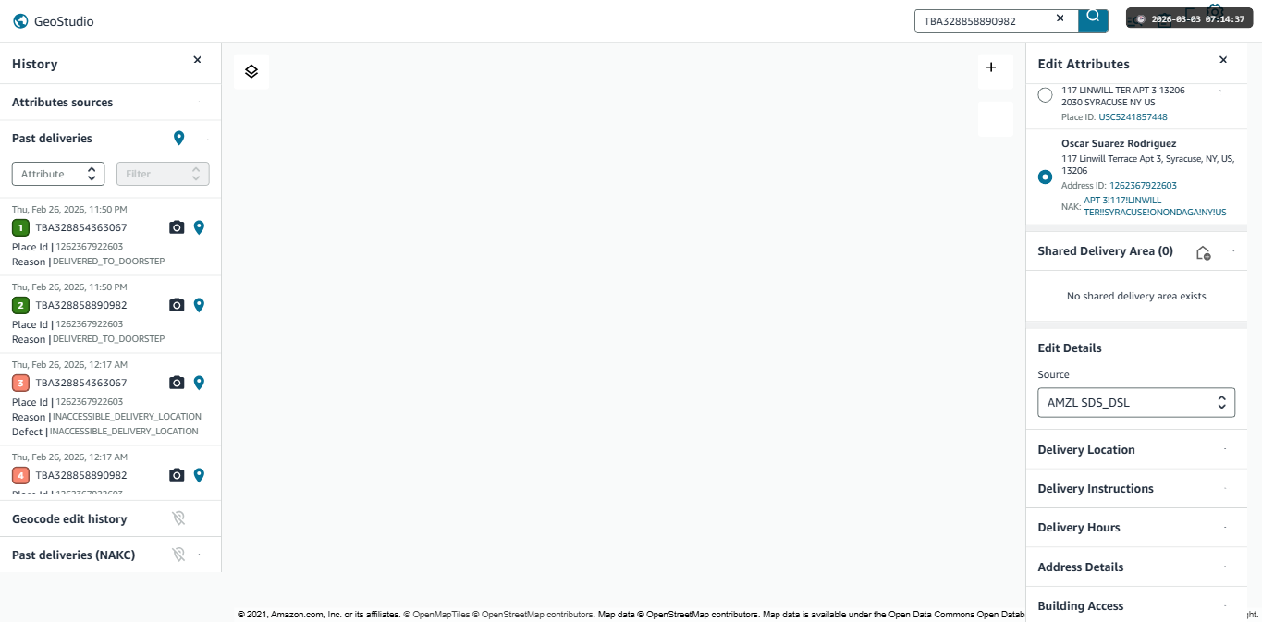The height and width of the screenshot is (622, 1262).
Task: Open Address ID link 1262367922603
Action: [1143, 186]
